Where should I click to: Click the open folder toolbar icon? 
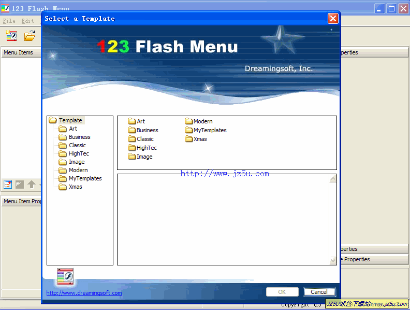point(30,36)
